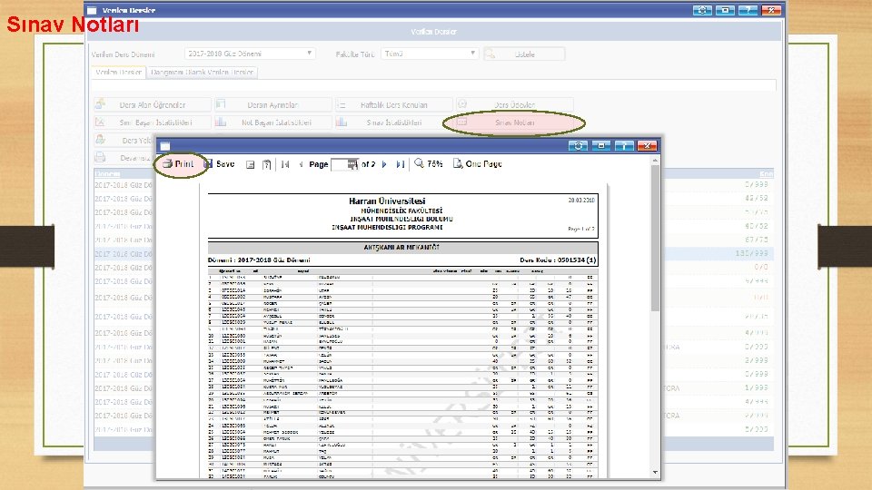Open Dersi Alan Öğrenciler
872x490 pixels.
pos(153,104)
